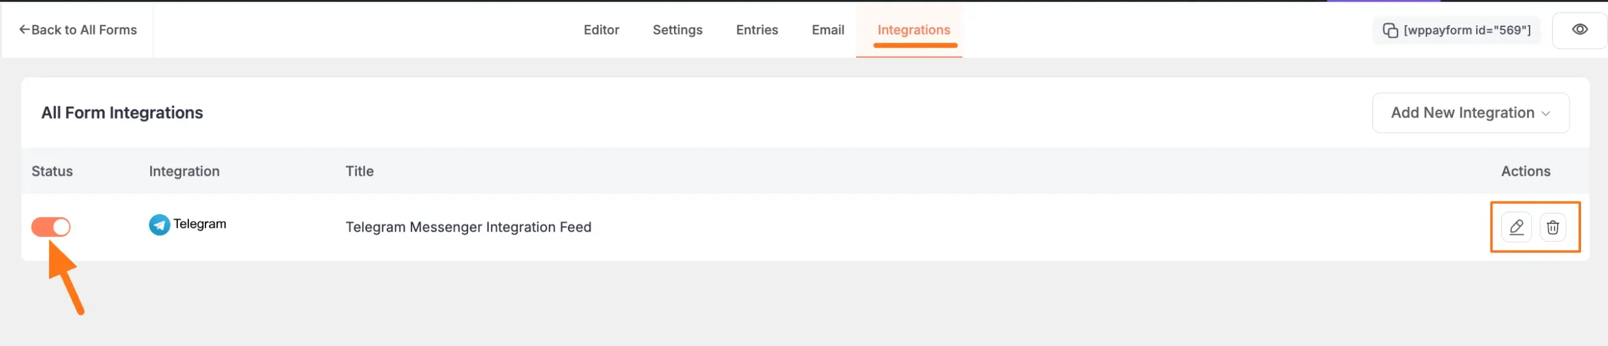The height and width of the screenshot is (346, 1608).
Task: Click the Telegram logo icon
Action: (x=160, y=224)
